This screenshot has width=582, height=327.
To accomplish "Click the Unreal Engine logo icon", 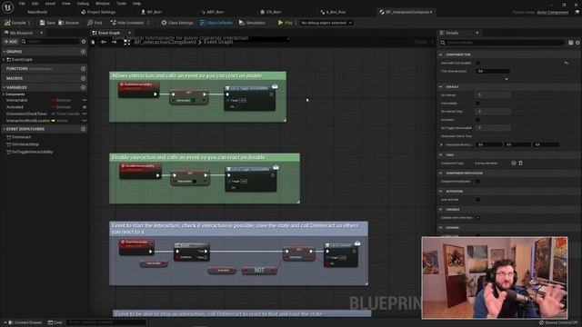I will click(8, 7).
